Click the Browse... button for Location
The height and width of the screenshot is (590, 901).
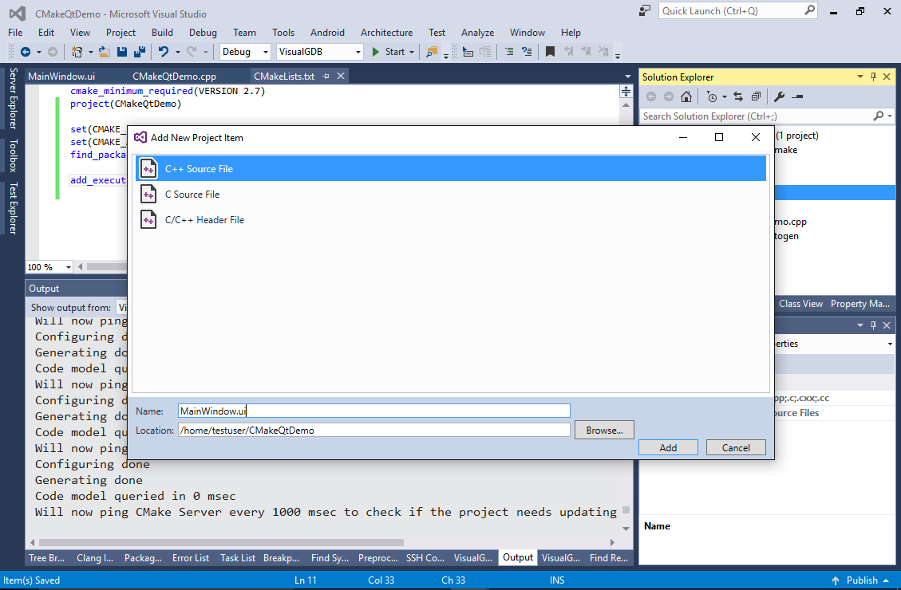pos(604,430)
